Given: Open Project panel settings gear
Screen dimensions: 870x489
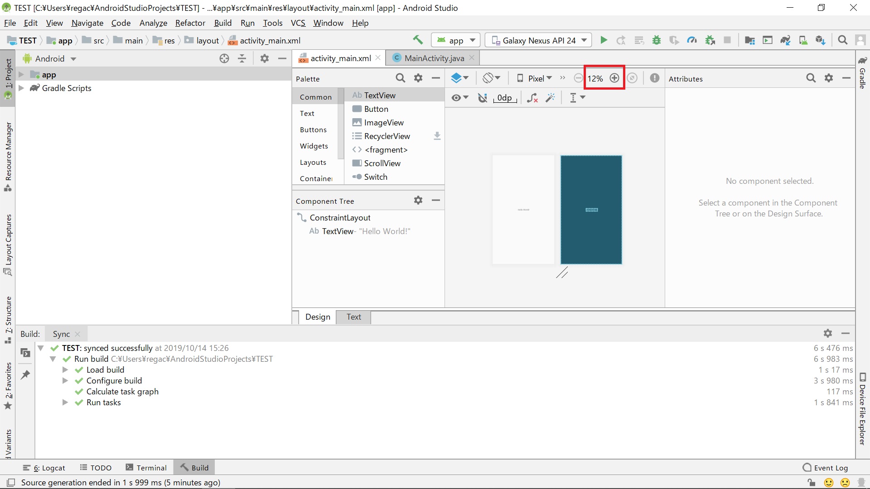Looking at the screenshot, I should tap(265, 58).
